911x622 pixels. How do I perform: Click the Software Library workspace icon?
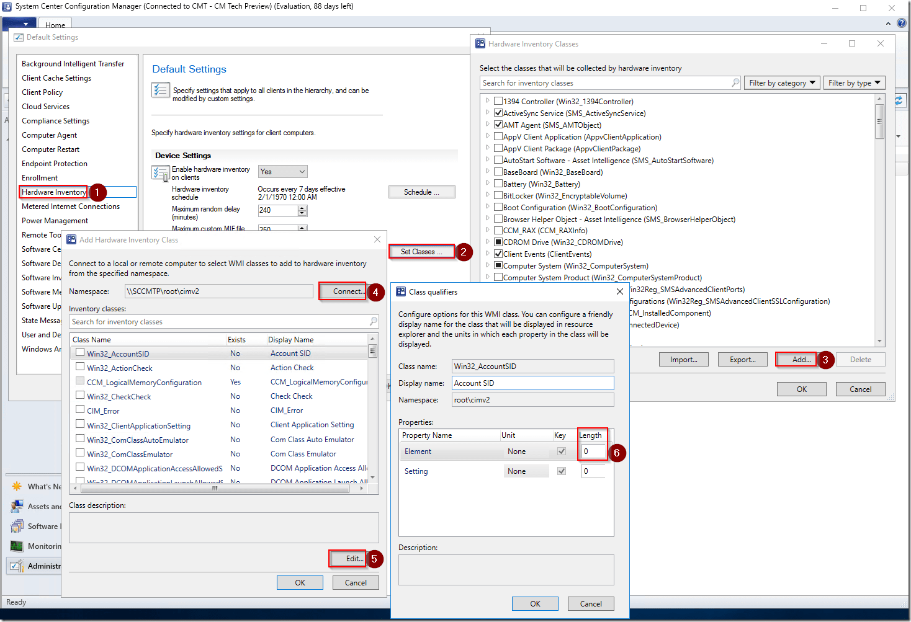pyautogui.click(x=17, y=526)
